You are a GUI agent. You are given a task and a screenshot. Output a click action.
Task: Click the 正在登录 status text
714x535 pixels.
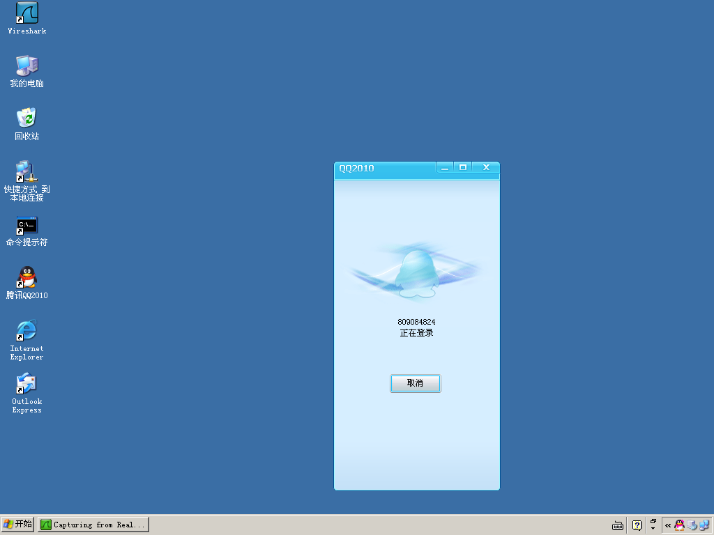[x=416, y=333]
